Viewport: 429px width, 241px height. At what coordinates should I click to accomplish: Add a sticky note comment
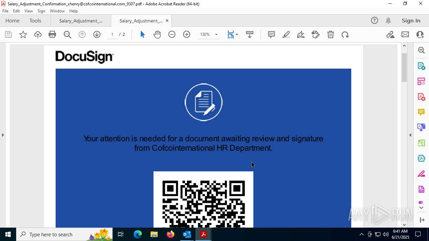[271, 34]
